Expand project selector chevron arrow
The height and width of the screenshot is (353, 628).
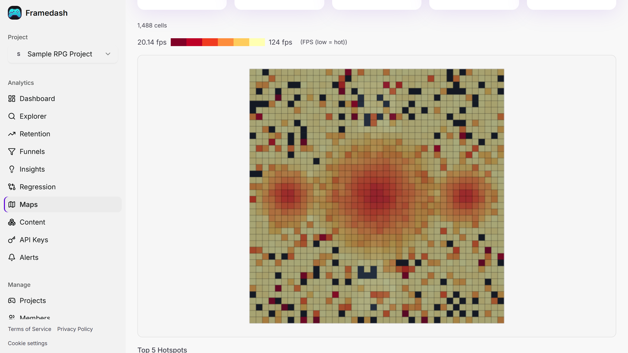point(108,54)
